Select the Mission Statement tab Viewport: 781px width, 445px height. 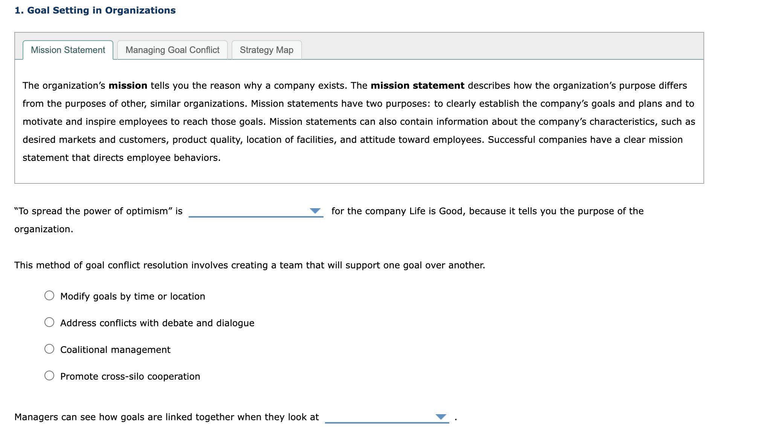(x=68, y=50)
